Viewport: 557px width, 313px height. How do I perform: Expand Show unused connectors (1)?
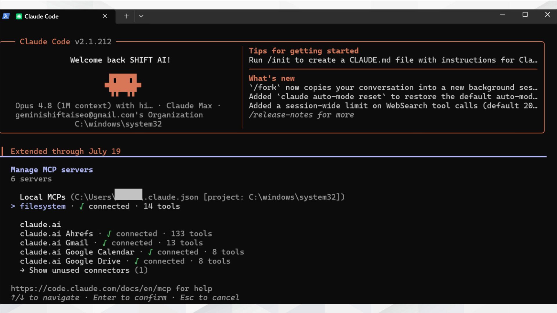(x=84, y=270)
